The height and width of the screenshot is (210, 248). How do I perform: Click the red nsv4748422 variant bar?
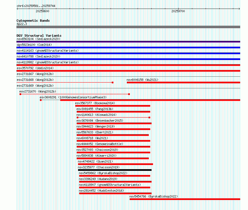(115, 164)
